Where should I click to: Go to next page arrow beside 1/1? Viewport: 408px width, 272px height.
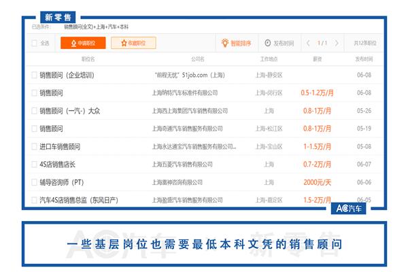tap(337, 43)
